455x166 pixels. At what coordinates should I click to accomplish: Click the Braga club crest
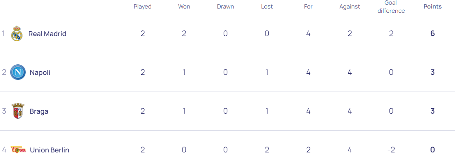coord(18,111)
